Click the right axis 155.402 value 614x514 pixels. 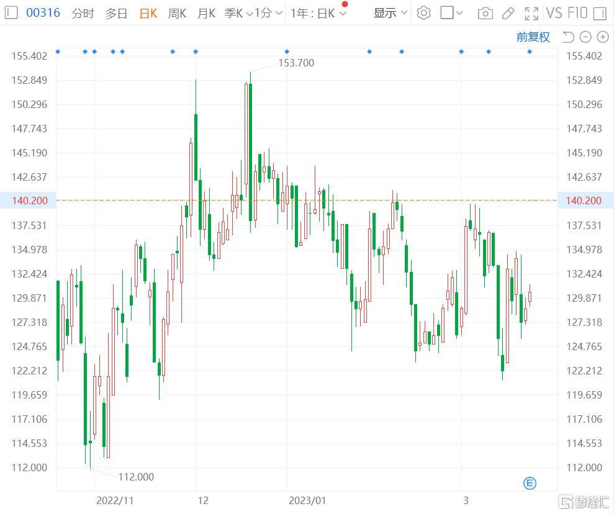(x=584, y=56)
